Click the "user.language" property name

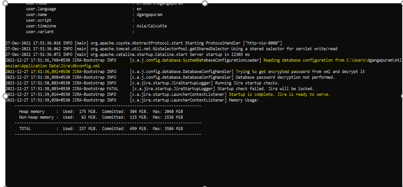point(41,9)
